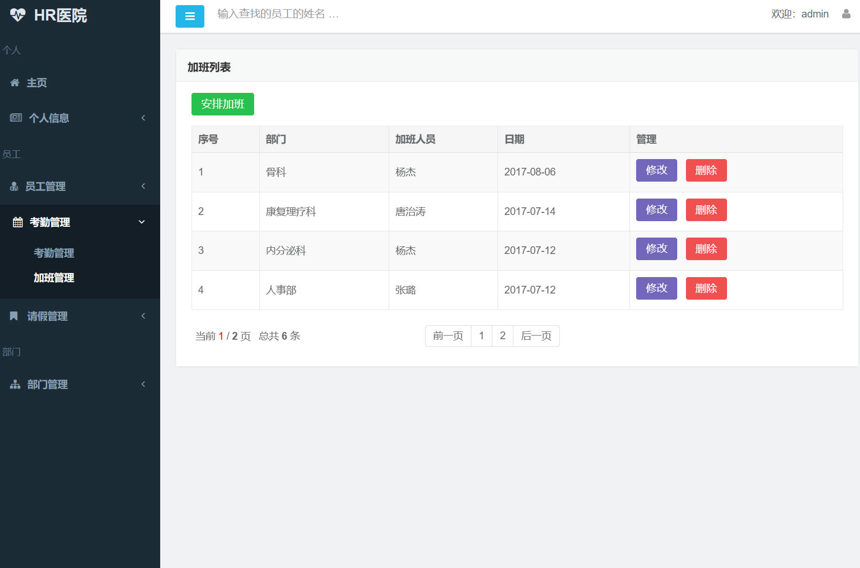Select the 考勤管理 submenu entry

53,253
